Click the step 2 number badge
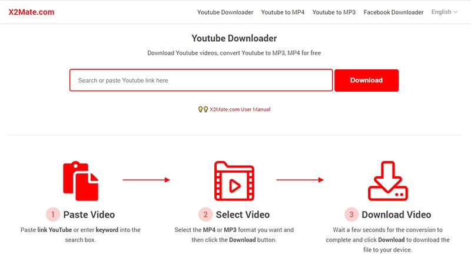Screen dimensions: 471x261 click(x=205, y=215)
